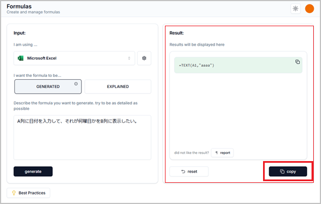Open the Microsoft Excel application dropdown
Image resolution: width=321 pixels, height=204 pixels.
click(x=74, y=58)
